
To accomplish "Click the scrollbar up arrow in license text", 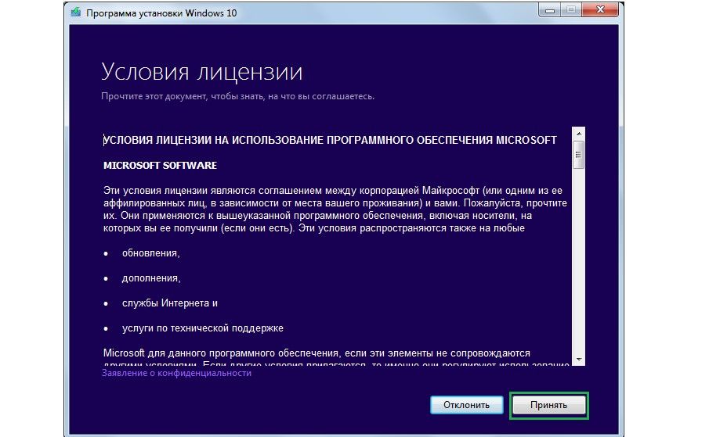I will (x=578, y=134).
